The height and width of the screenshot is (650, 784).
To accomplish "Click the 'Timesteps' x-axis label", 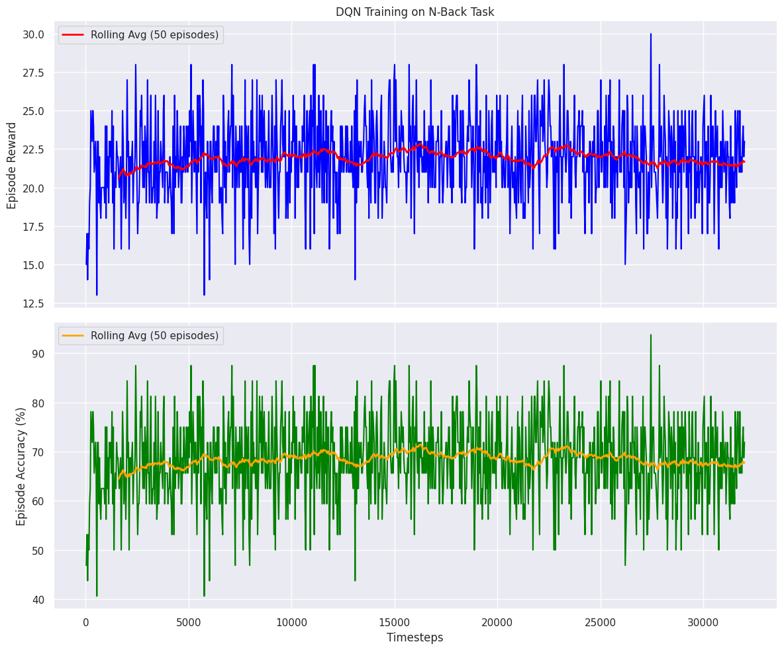I will (x=415, y=637).
